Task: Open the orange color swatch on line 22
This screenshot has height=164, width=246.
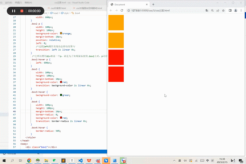Action: click(x=61, y=33)
